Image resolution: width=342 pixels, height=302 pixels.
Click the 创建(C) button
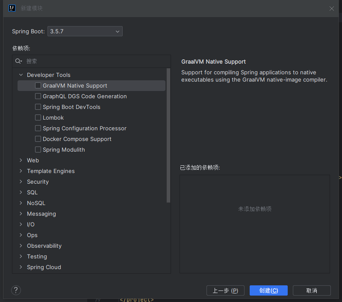coord(268,290)
